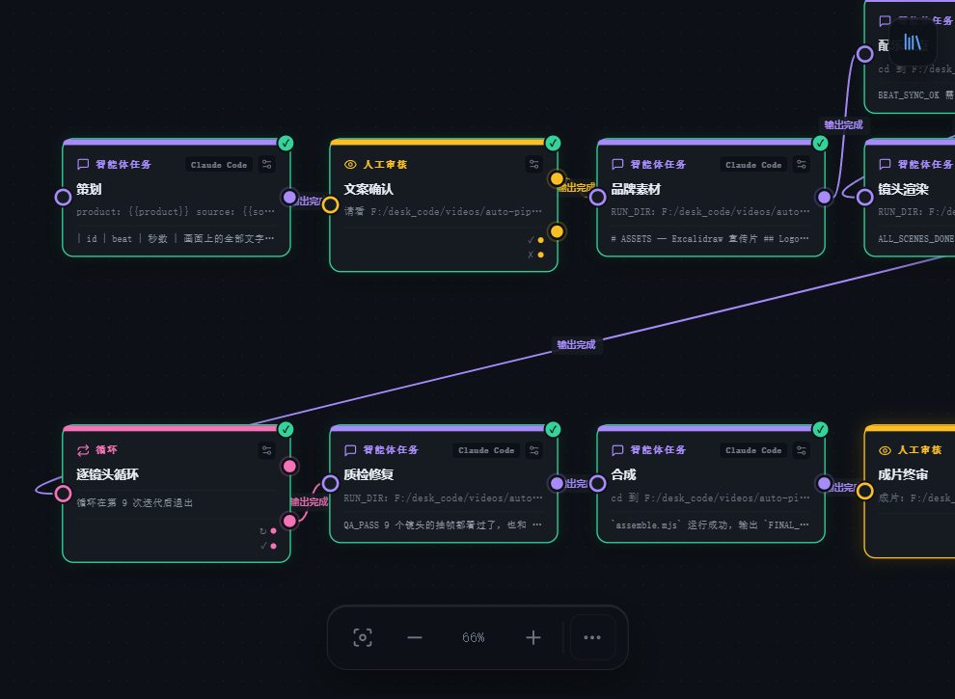Screen dimensions: 955x699
Task: Click the chat bubble icon on 策划 node
Action: [83, 165]
